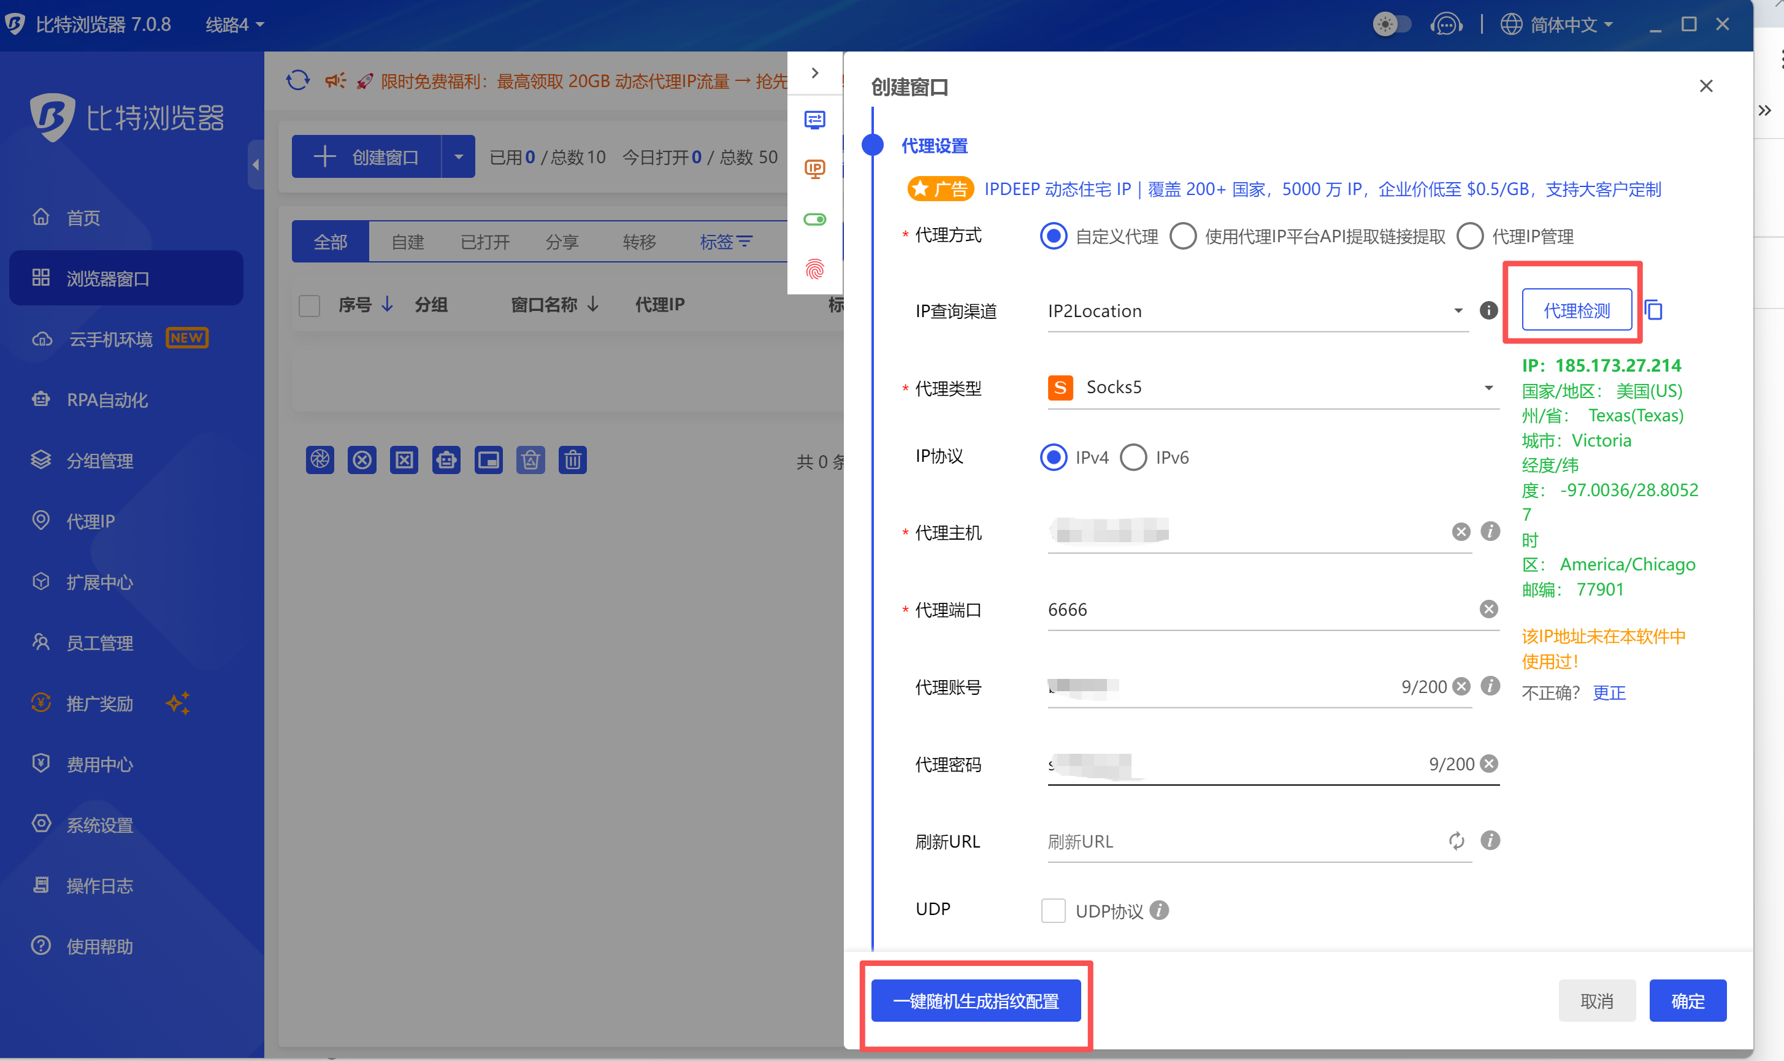The image size is (1784, 1061).
Task: Open the 线路4 line selector dropdown
Action: point(235,25)
